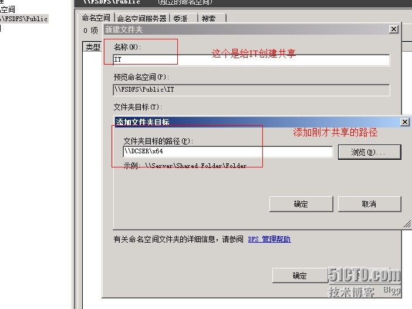Image resolution: width=412 pixels, height=309 pixels.
Task: Close the 新建文件夹 dialog via the X icon
Action: pos(394,29)
